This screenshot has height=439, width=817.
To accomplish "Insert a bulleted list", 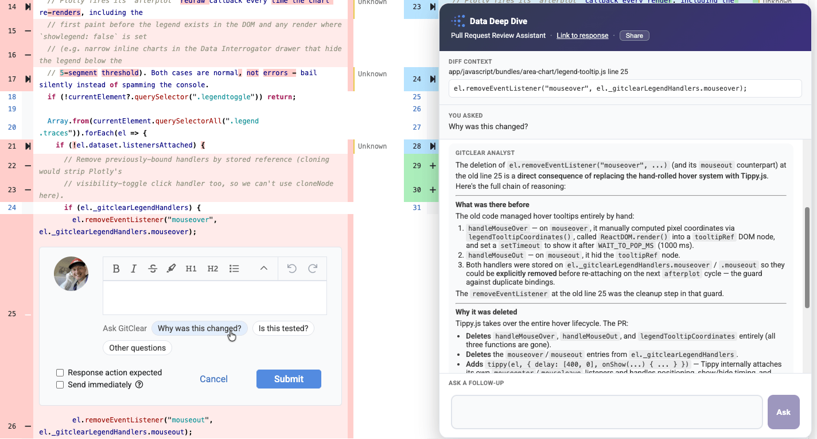I will [x=234, y=269].
